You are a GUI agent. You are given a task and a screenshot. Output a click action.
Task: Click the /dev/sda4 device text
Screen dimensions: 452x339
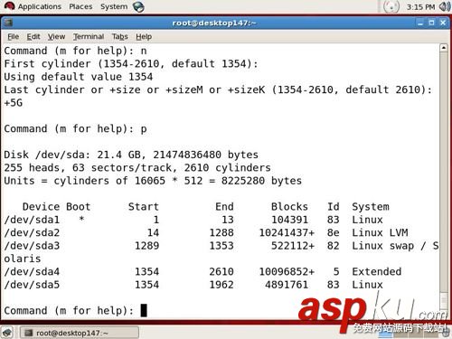pyautogui.click(x=32, y=271)
